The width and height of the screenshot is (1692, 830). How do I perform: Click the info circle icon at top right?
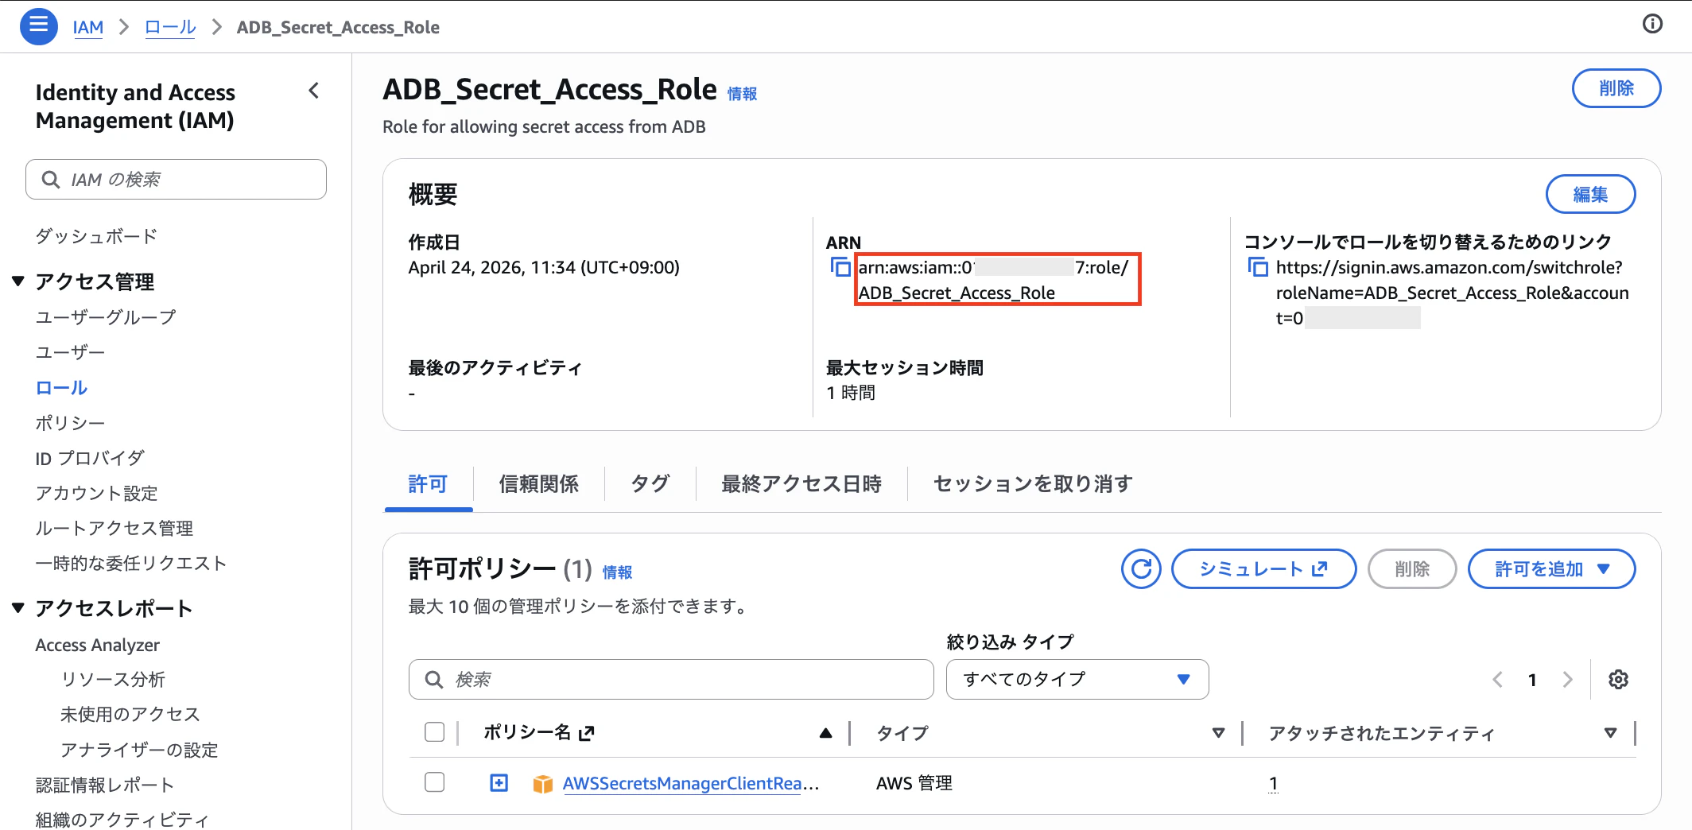point(1652,25)
